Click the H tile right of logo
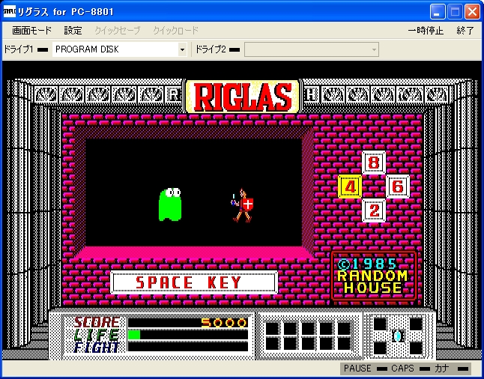The width and height of the screenshot is (484, 379). coord(310,94)
